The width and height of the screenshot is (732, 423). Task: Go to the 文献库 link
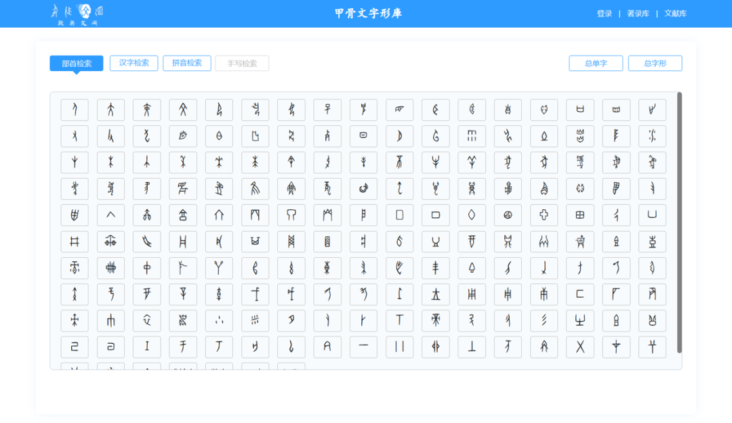(676, 14)
